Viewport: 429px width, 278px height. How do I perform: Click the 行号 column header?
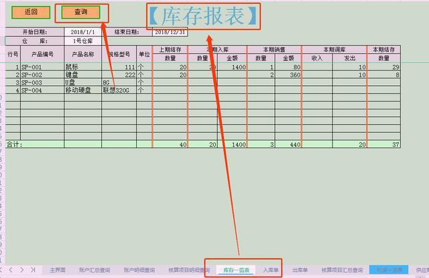[13, 54]
